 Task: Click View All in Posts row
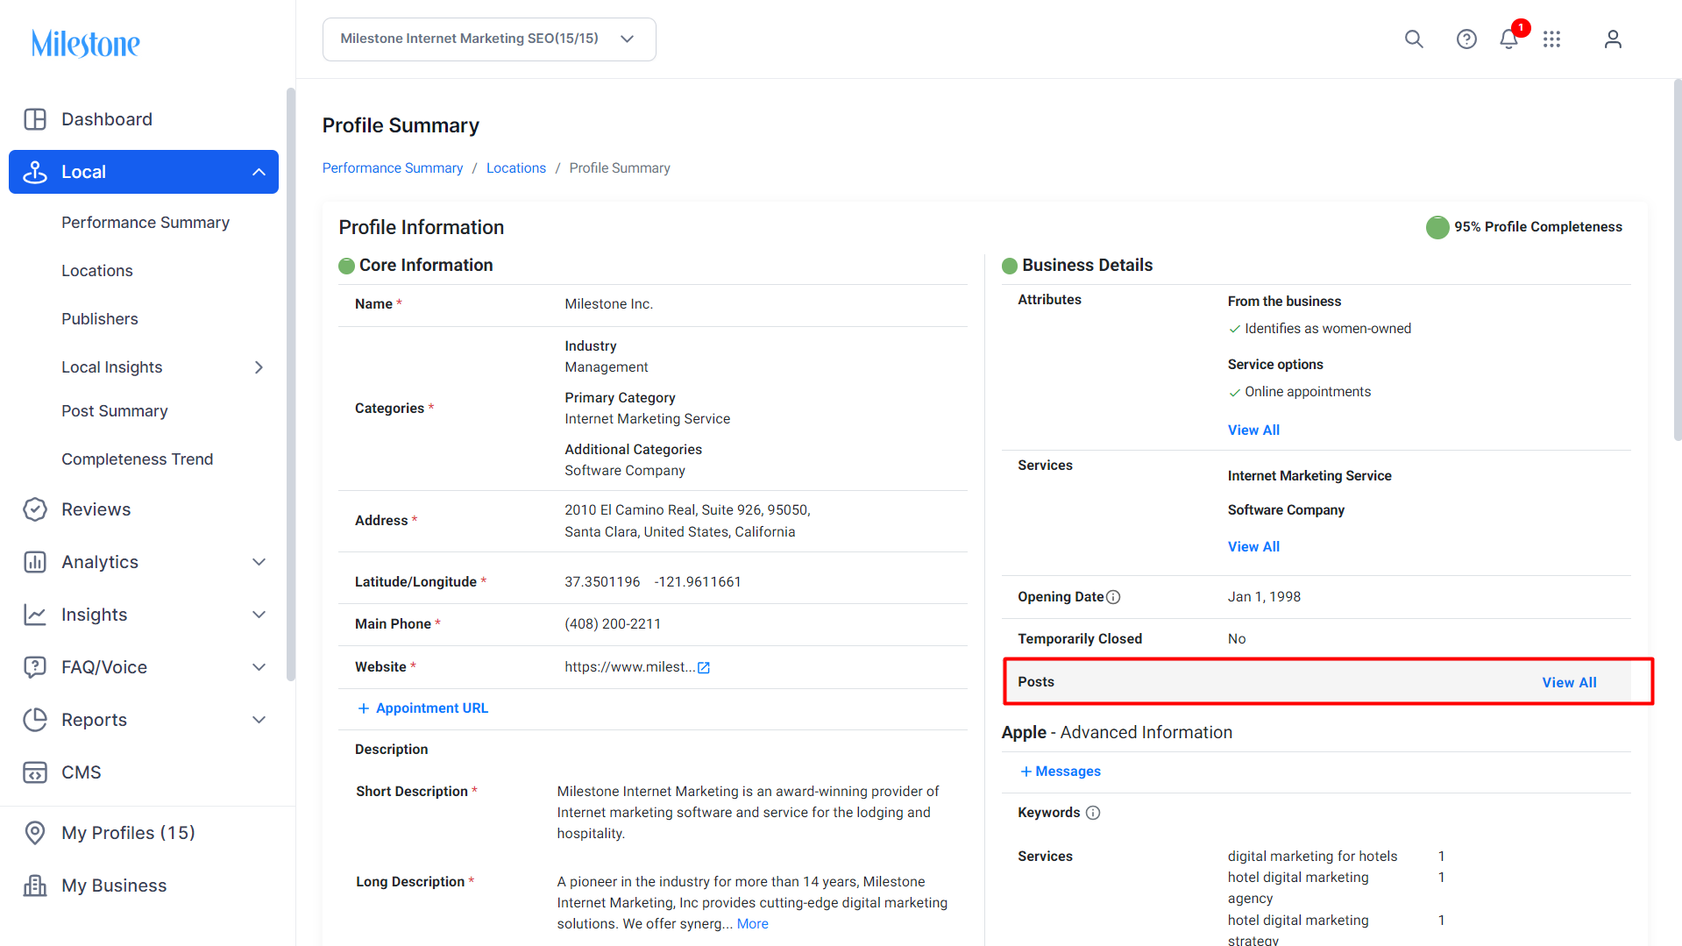tap(1569, 683)
